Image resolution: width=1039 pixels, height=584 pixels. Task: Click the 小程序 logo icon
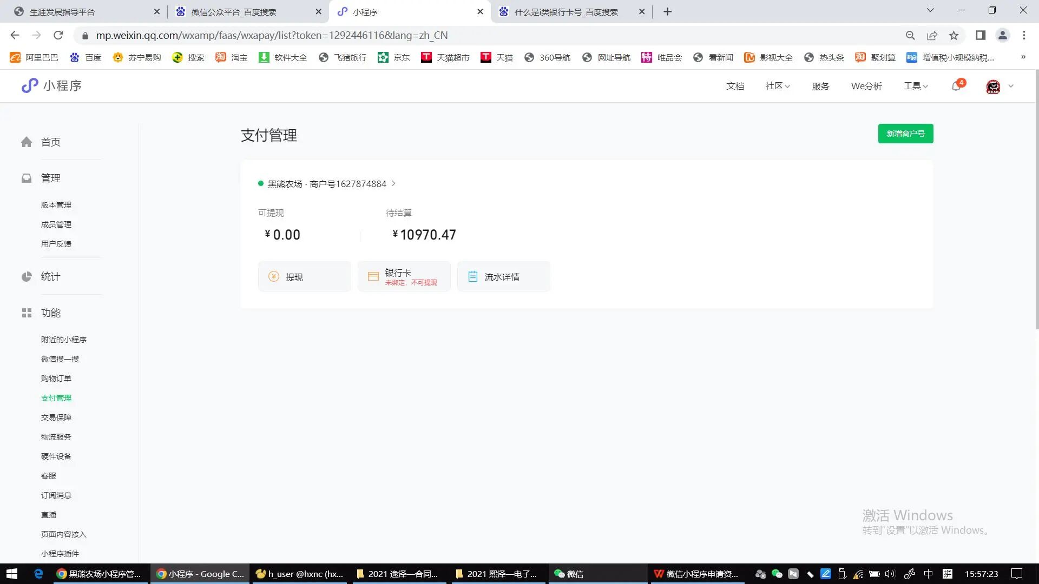[x=30, y=86]
